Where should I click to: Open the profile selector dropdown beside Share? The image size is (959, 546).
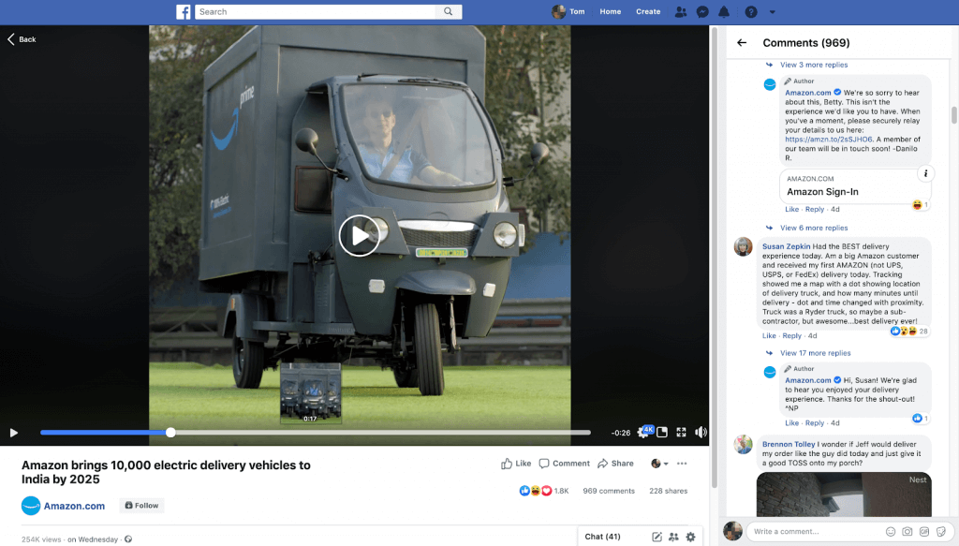(659, 464)
